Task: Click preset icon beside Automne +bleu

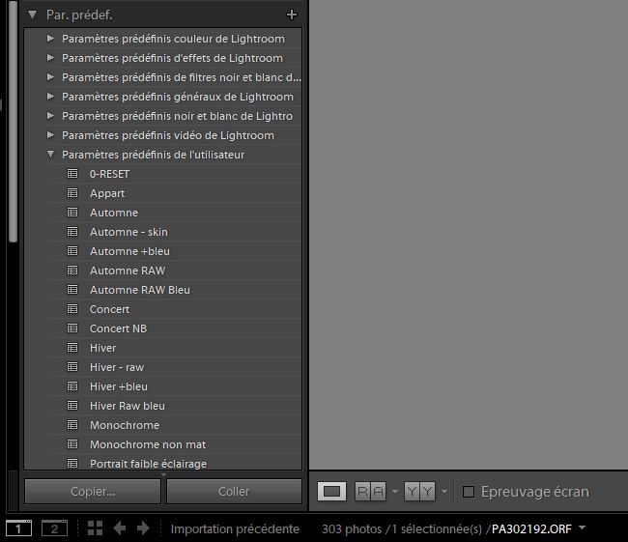Action: point(72,251)
